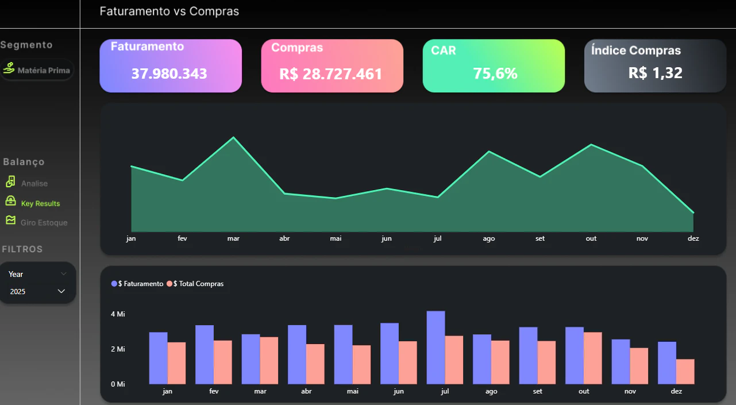
Task: Click the ago label on the line chart
Action: point(489,238)
